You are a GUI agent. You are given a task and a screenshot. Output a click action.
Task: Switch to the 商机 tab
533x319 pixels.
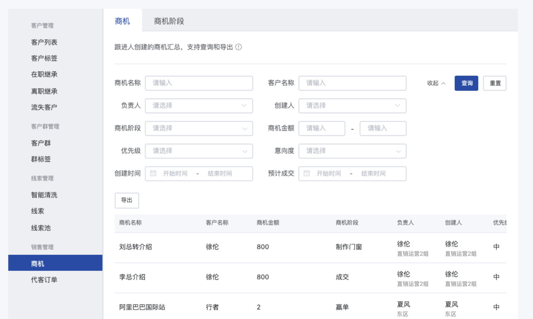122,21
